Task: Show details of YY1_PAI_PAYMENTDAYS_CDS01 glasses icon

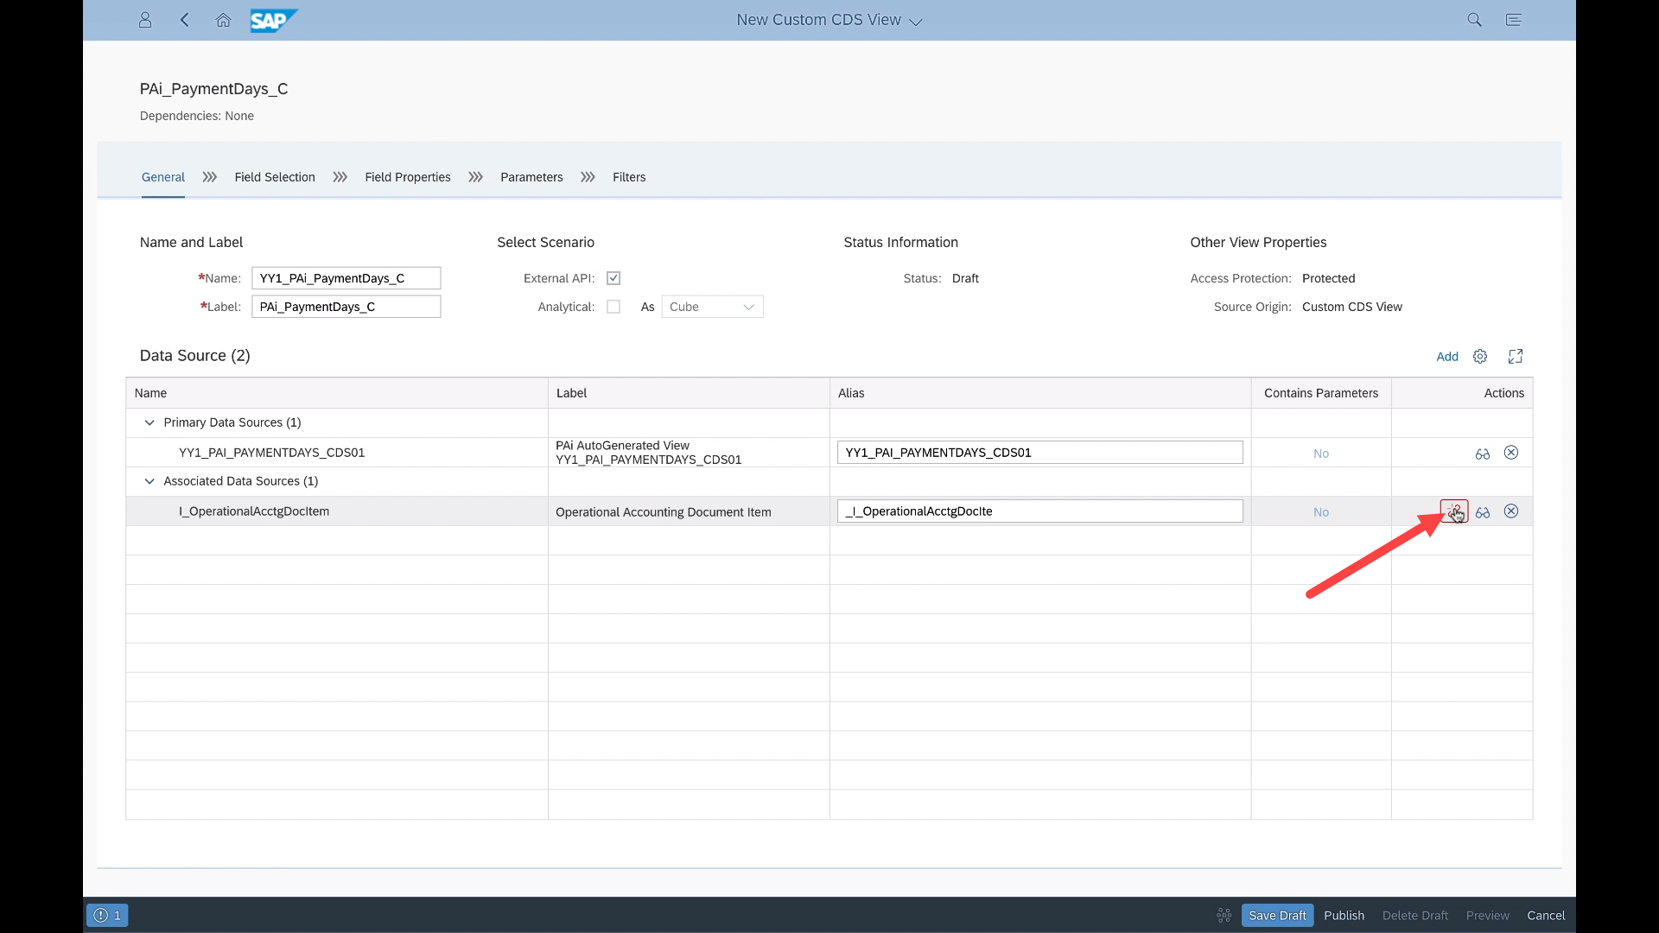Action: point(1483,453)
